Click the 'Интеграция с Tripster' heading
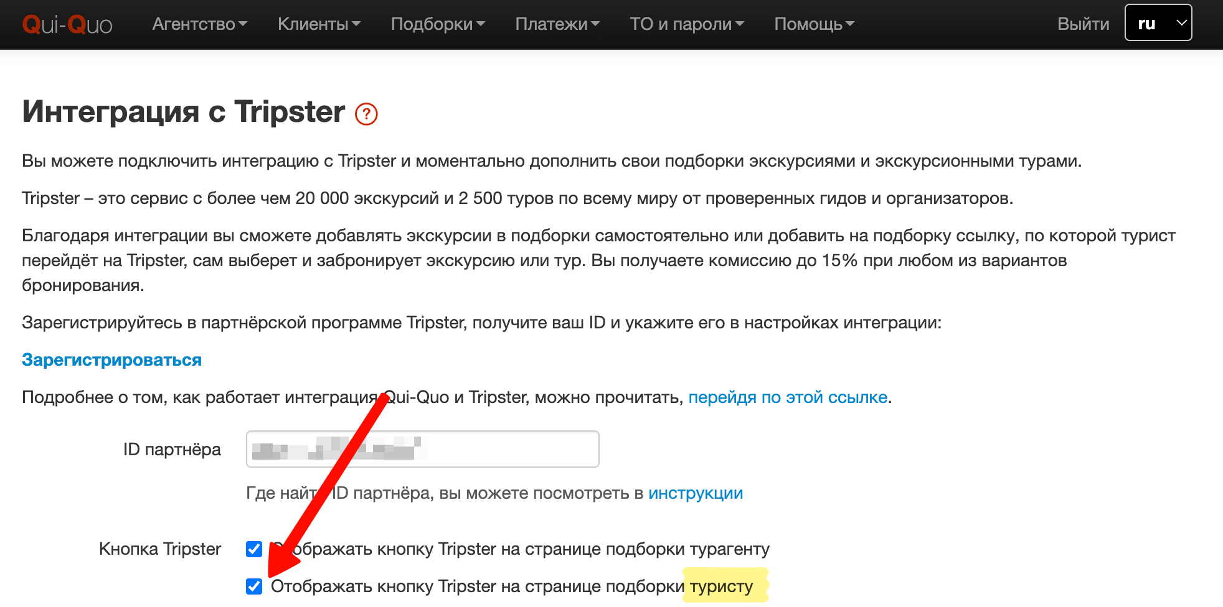The width and height of the screenshot is (1223, 607). (x=183, y=113)
